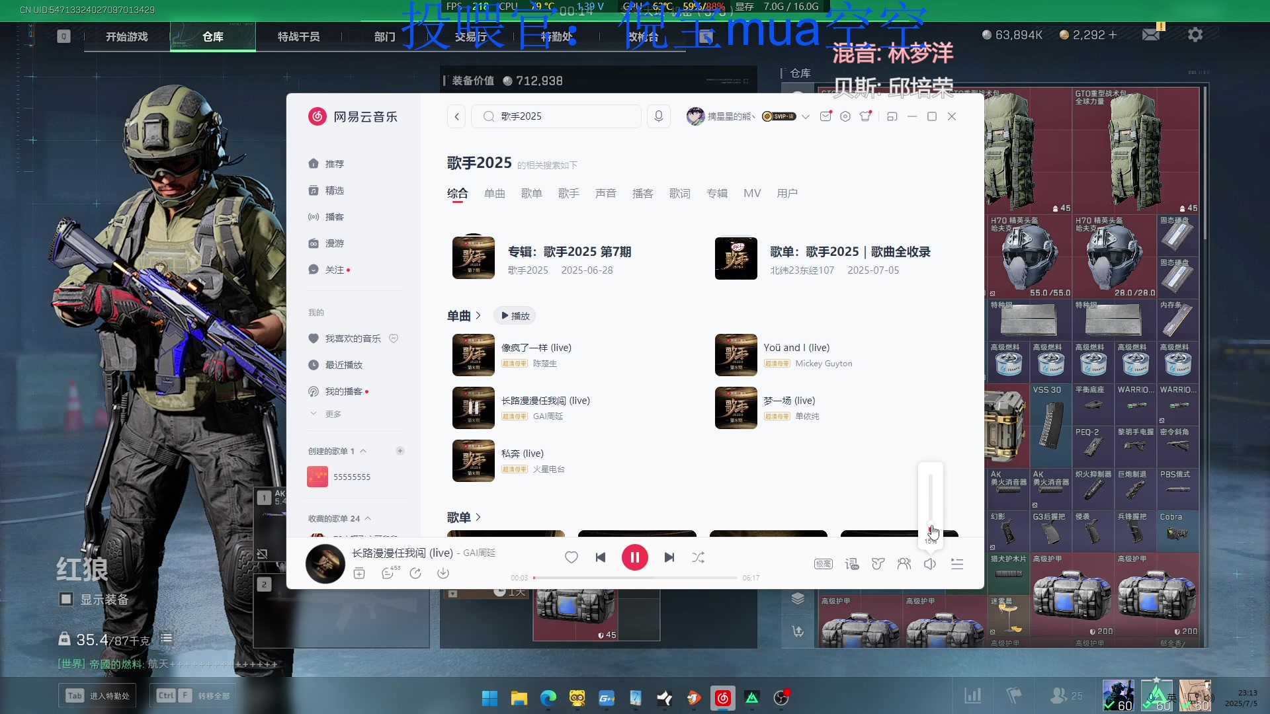Toggle desktop lyrics display
Viewport: 1270px width, 714px height.
pyautogui.click(x=851, y=564)
